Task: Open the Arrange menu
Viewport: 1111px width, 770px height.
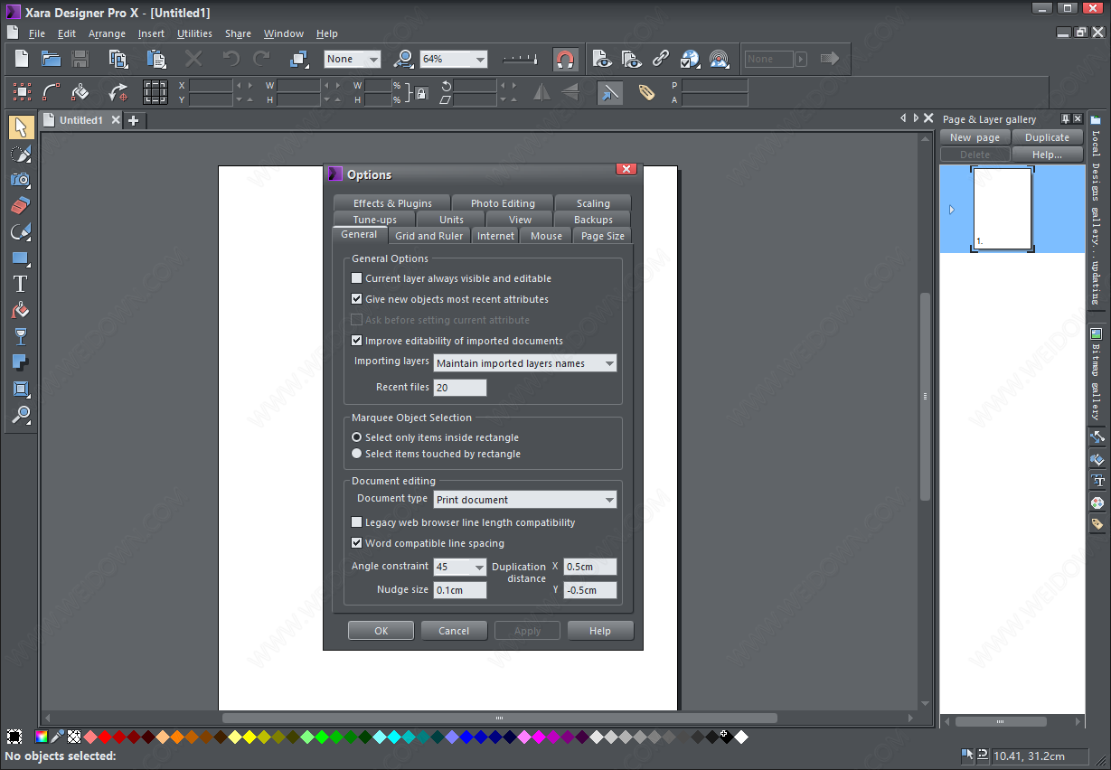Action: [x=107, y=33]
